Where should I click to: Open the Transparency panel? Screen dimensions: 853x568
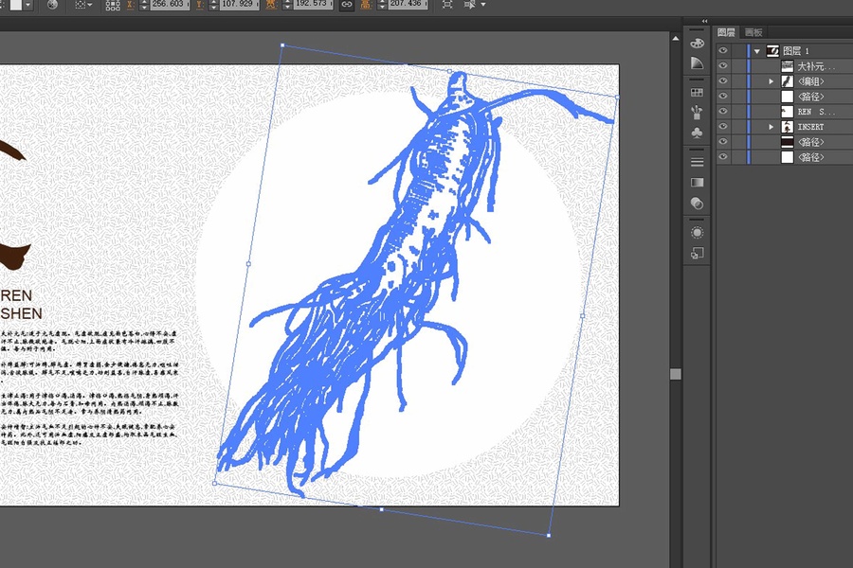click(697, 204)
